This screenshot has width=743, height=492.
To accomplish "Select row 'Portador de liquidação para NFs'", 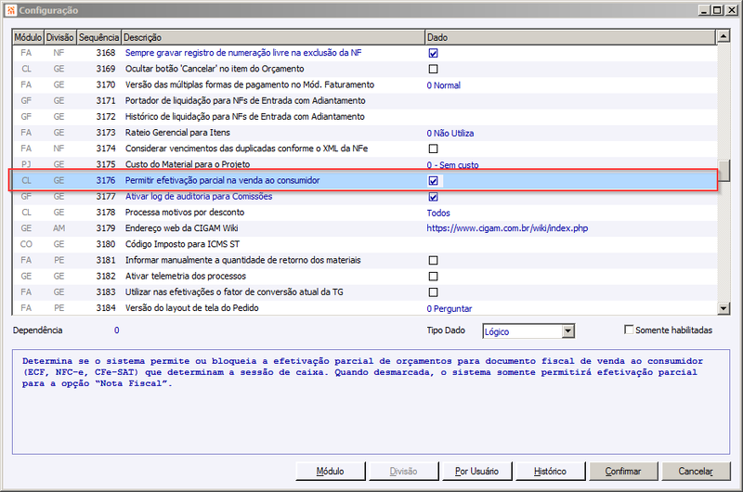I will tap(364, 101).
